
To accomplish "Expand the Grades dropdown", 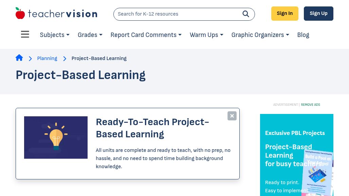I will click(x=90, y=35).
